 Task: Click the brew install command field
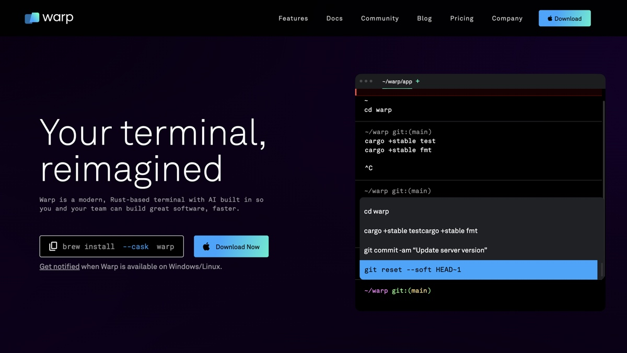coord(118,246)
